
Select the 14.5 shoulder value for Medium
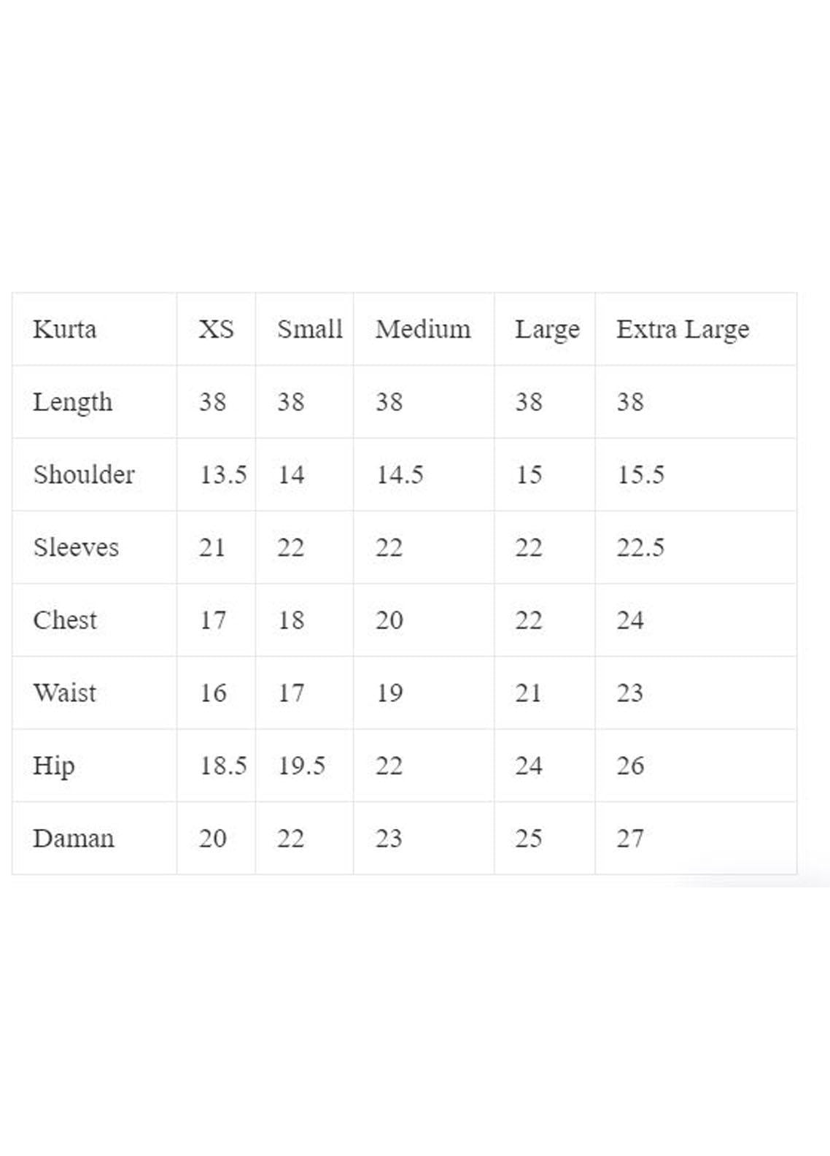pos(400,475)
